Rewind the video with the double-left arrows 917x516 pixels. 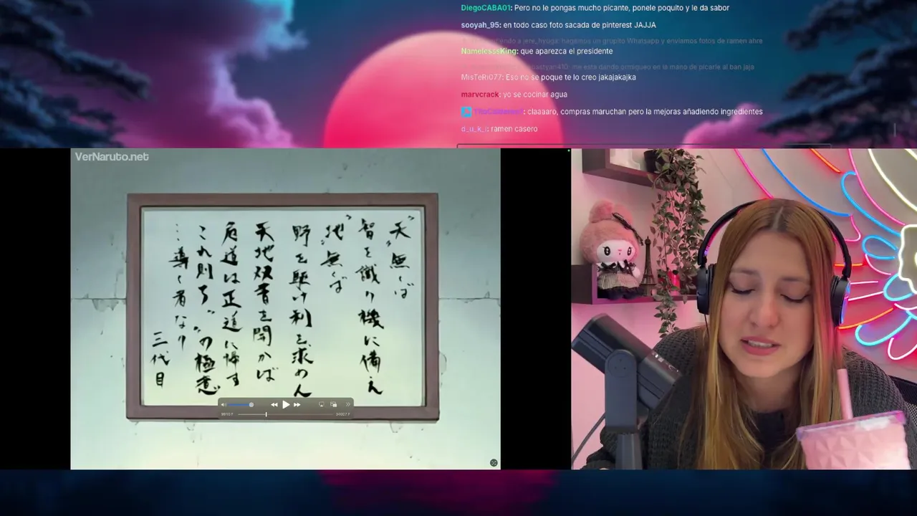[274, 405]
